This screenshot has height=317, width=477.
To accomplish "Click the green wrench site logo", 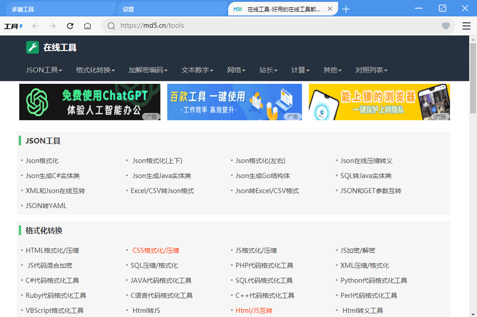I will tap(32, 48).
